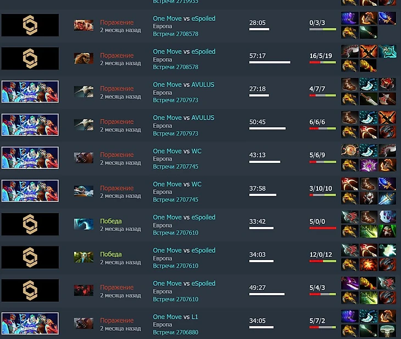Open series link Встречи 2706880

pyautogui.click(x=175, y=332)
